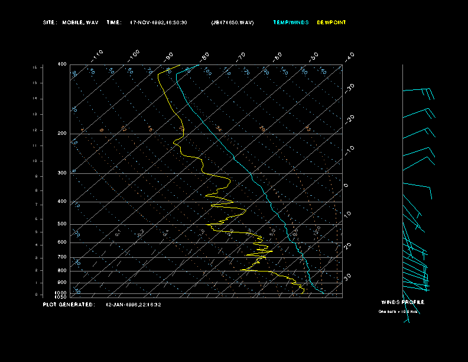
Task: Click the 12-JAN-1996 plot generation timestamp
Action: [x=134, y=305]
